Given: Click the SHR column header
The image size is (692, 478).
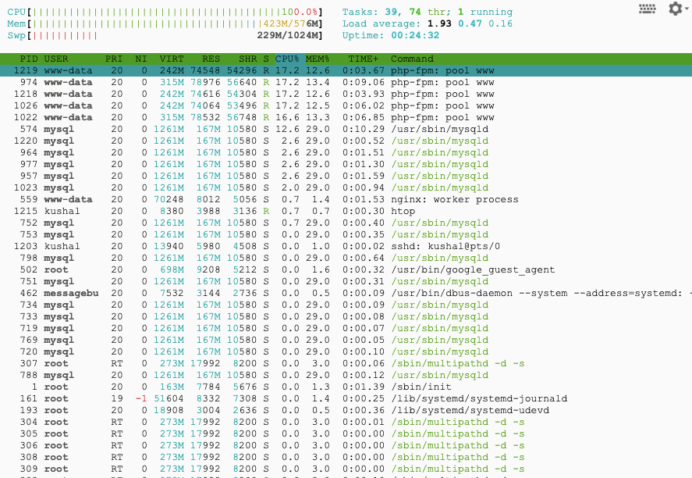Looking at the screenshot, I should click(247, 59).
